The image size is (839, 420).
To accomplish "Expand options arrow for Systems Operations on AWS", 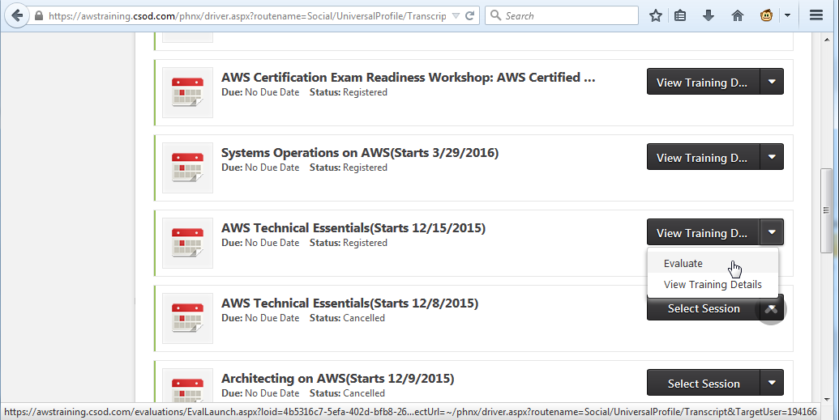I will [x=772, y=157].
